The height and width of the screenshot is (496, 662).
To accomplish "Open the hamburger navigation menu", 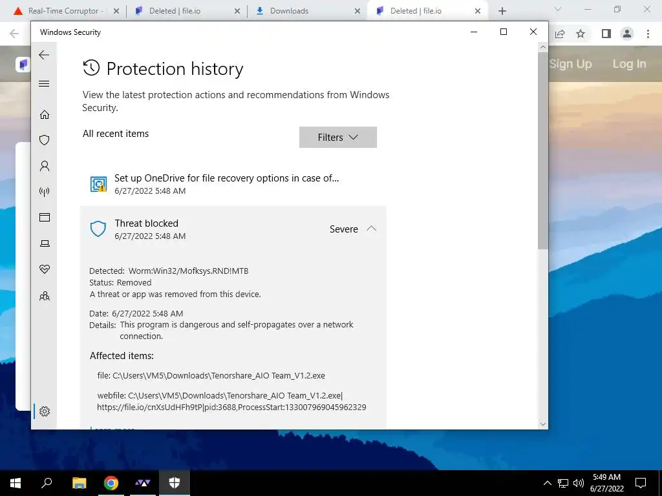I will pos(44,83).
